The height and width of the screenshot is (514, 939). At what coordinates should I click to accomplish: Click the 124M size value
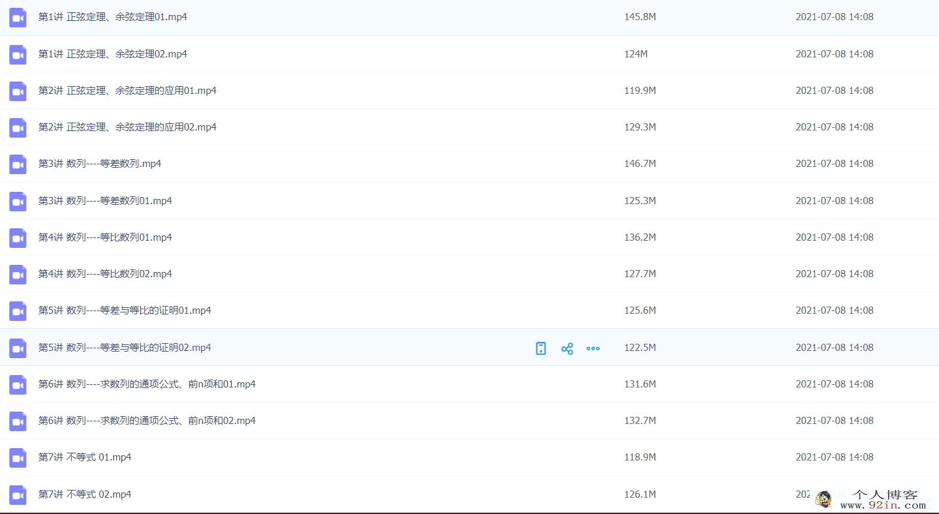point(636,53)
